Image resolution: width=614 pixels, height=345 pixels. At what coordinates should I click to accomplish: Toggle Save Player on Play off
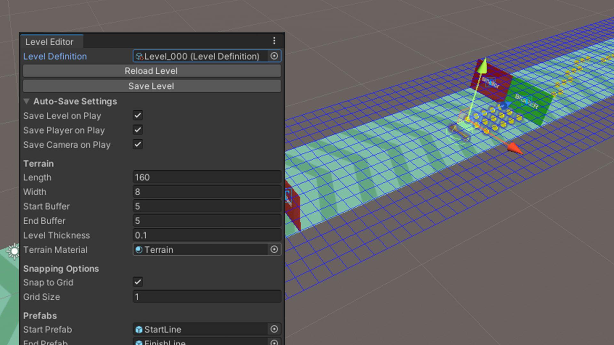(137, 129)
